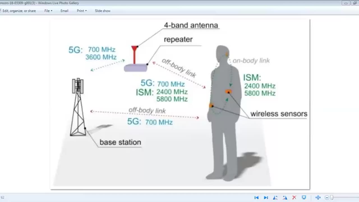359x202 pixels.
Task: Zoom out with the minus button
Action: [x=327, y=198]
